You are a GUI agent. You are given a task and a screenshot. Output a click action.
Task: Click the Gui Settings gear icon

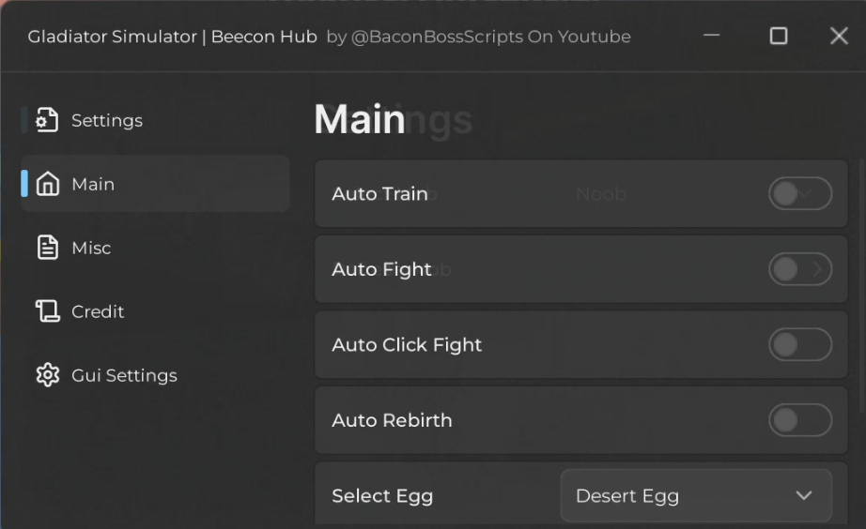(x=47, y=375)
